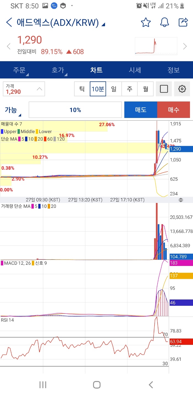Tap 27일 13:20 (KST) time label
The image size is (193, 396).
pyautogui.click(x=85, y=200)
